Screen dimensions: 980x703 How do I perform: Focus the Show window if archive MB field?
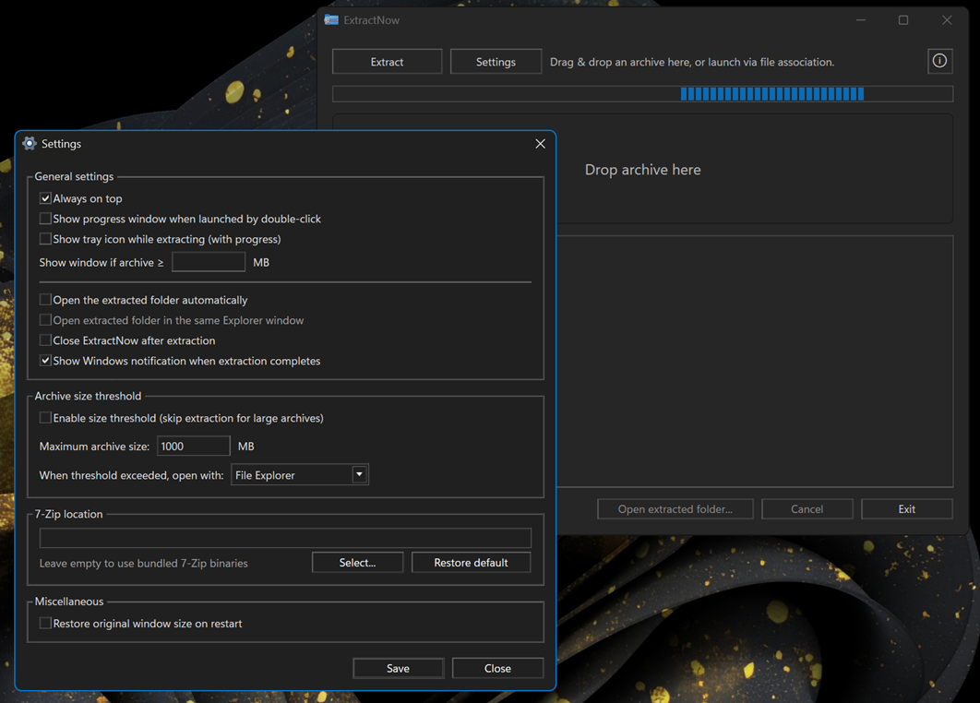(x=209, y=262)
